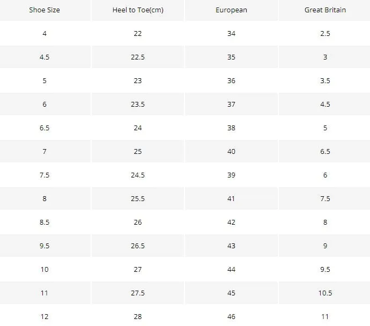Select European size 34 cell
The image size is (370, 326).
click(x=231, y=33)
